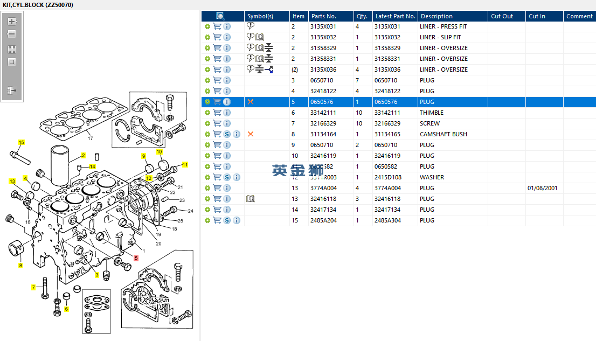Select THIMBLE description cell

[x=432, y=113]
